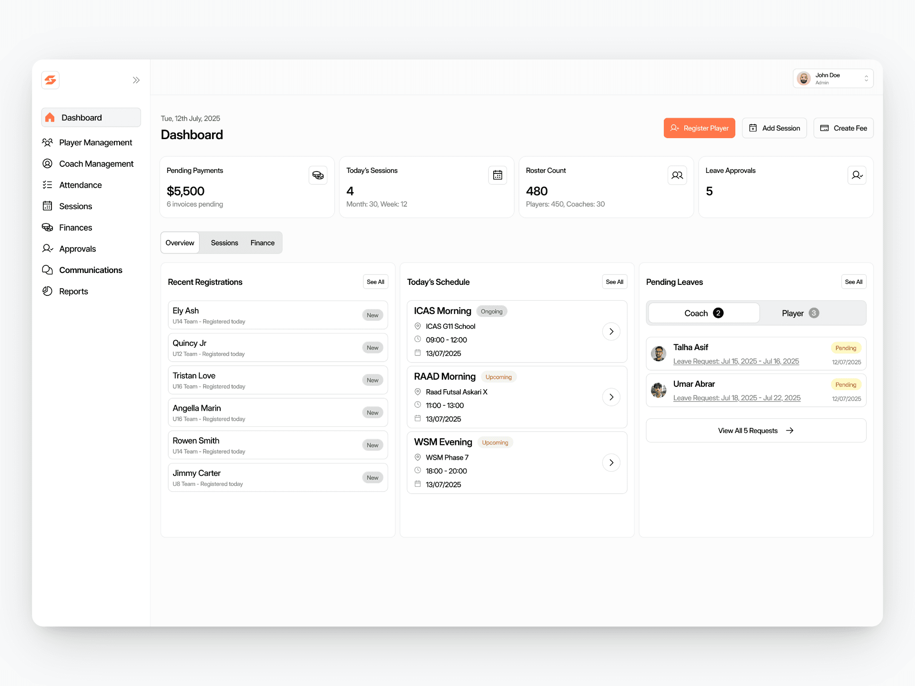Click the Register Player button
915x686 pixels.
coord(699,128)
